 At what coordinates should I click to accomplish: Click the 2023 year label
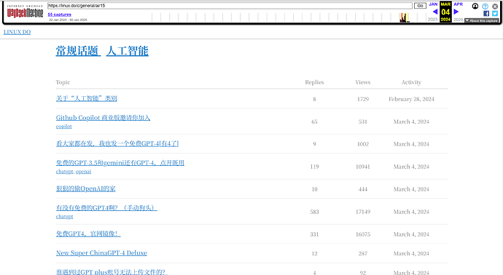[x=432, y=20]
